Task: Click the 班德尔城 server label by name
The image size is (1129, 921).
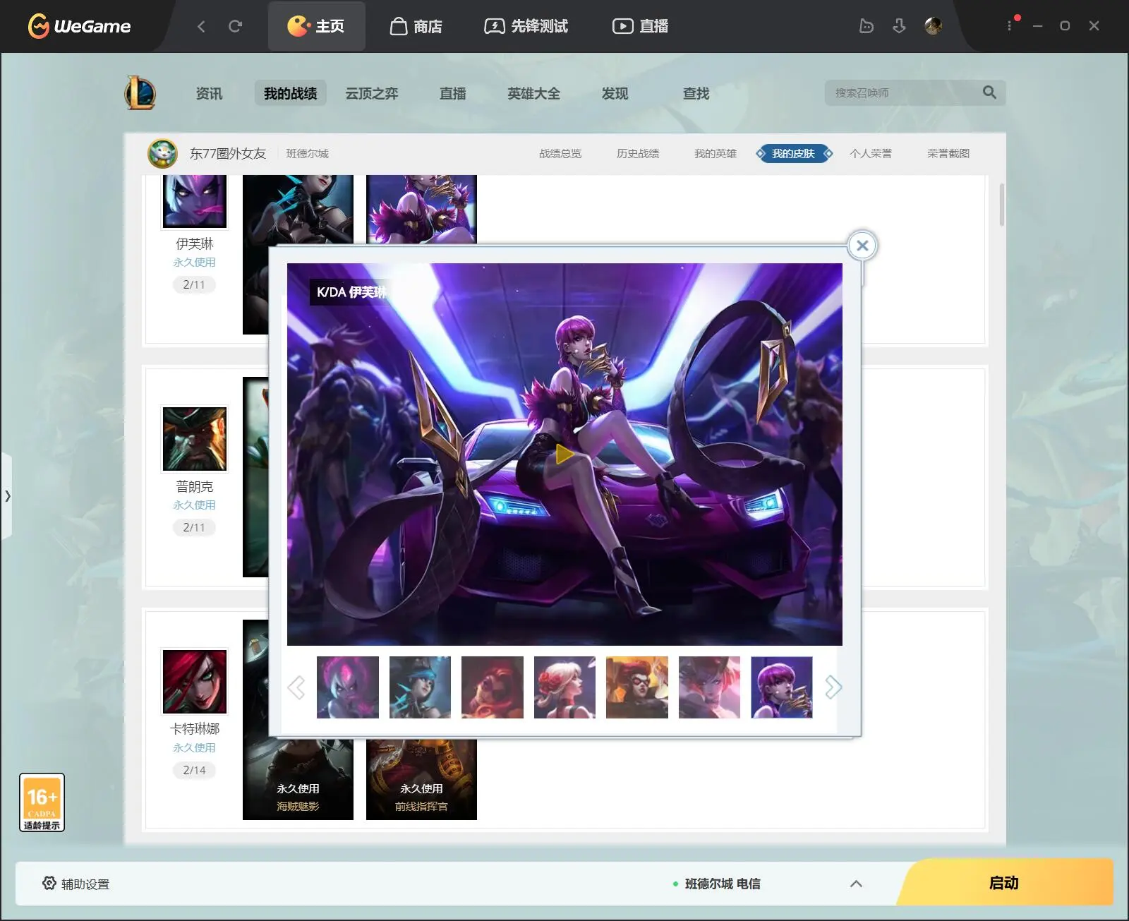Action: (308, 153)
